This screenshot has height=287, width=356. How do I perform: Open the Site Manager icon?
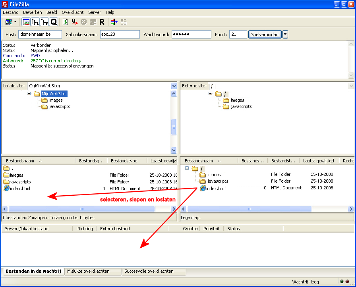pyautogui.click(x=9, y=22)
